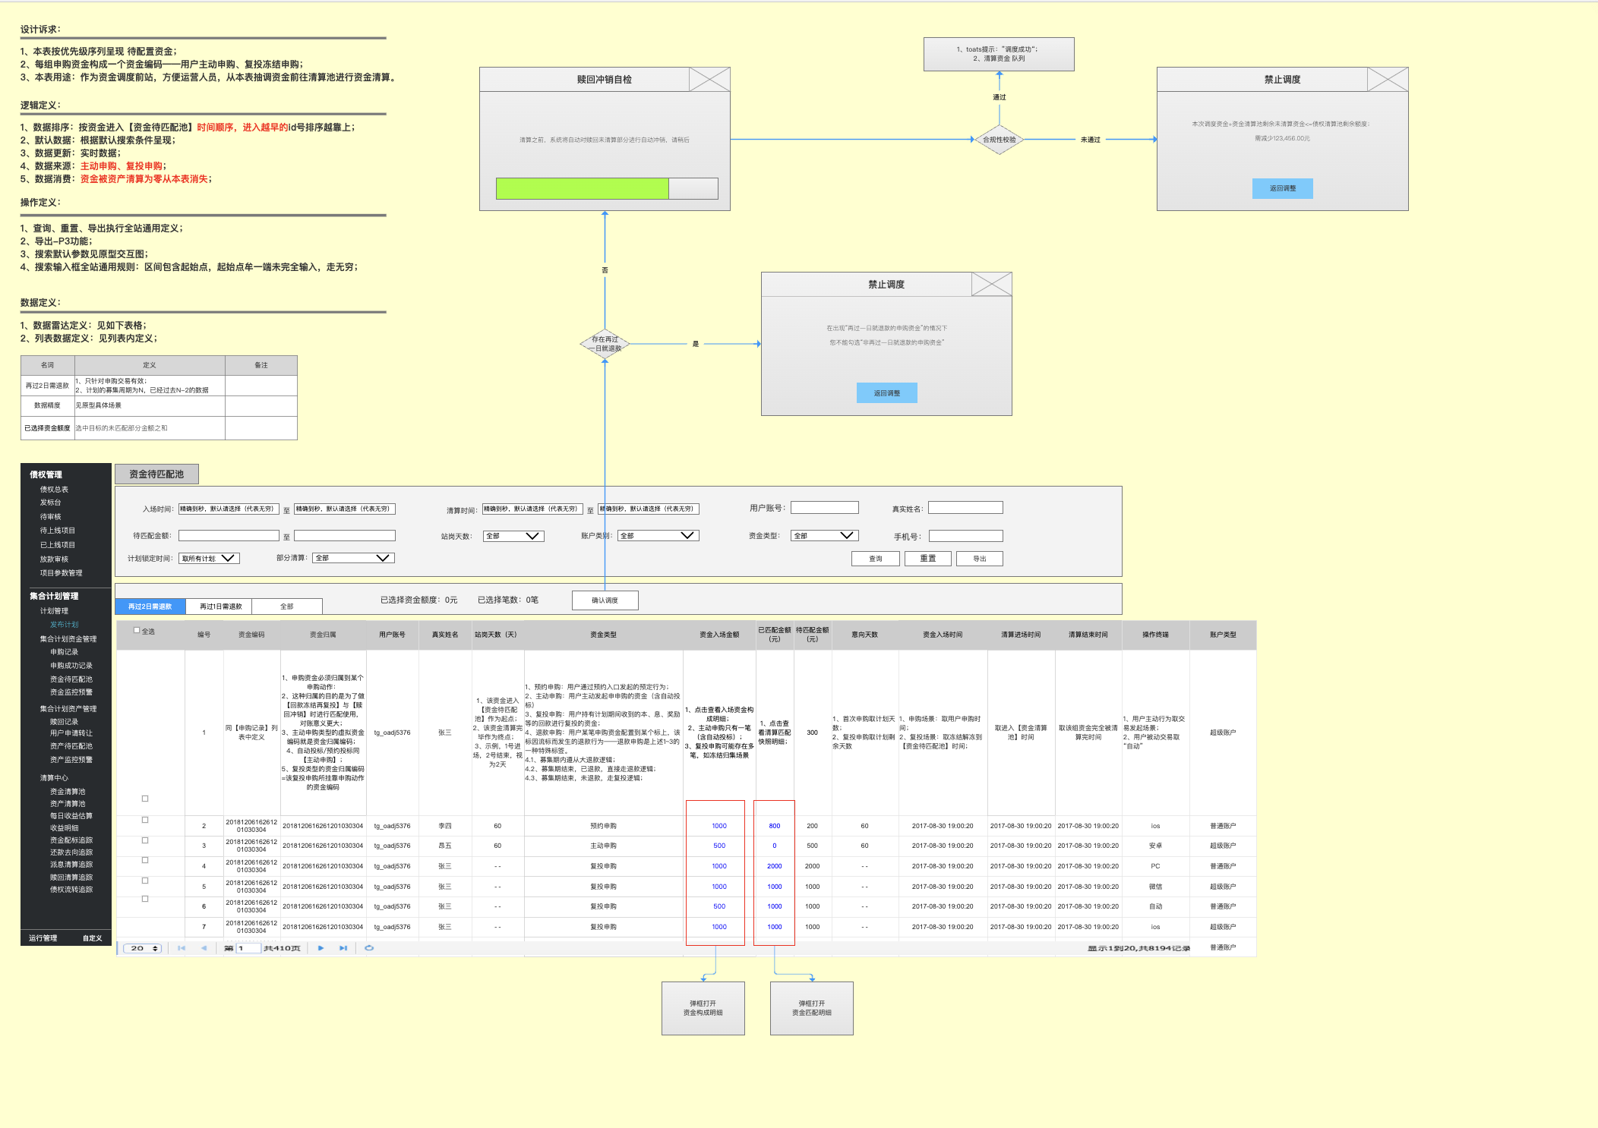Screen dimensions: 1598x1128
Task: Click 资金入场金额 1000 link in row 2
Action: 719,826
